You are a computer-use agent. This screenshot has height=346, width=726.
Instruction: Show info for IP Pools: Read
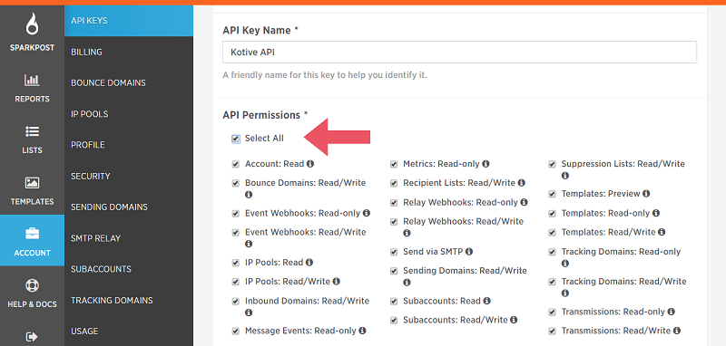coord(309,262)
